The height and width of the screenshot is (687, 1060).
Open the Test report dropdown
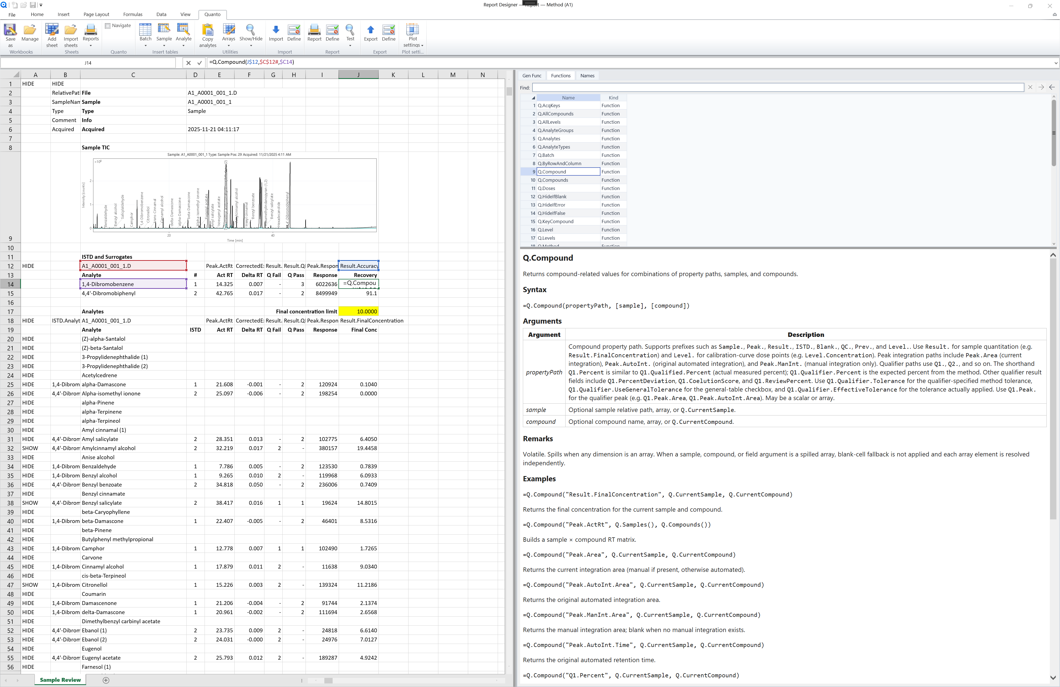[350, 46]
